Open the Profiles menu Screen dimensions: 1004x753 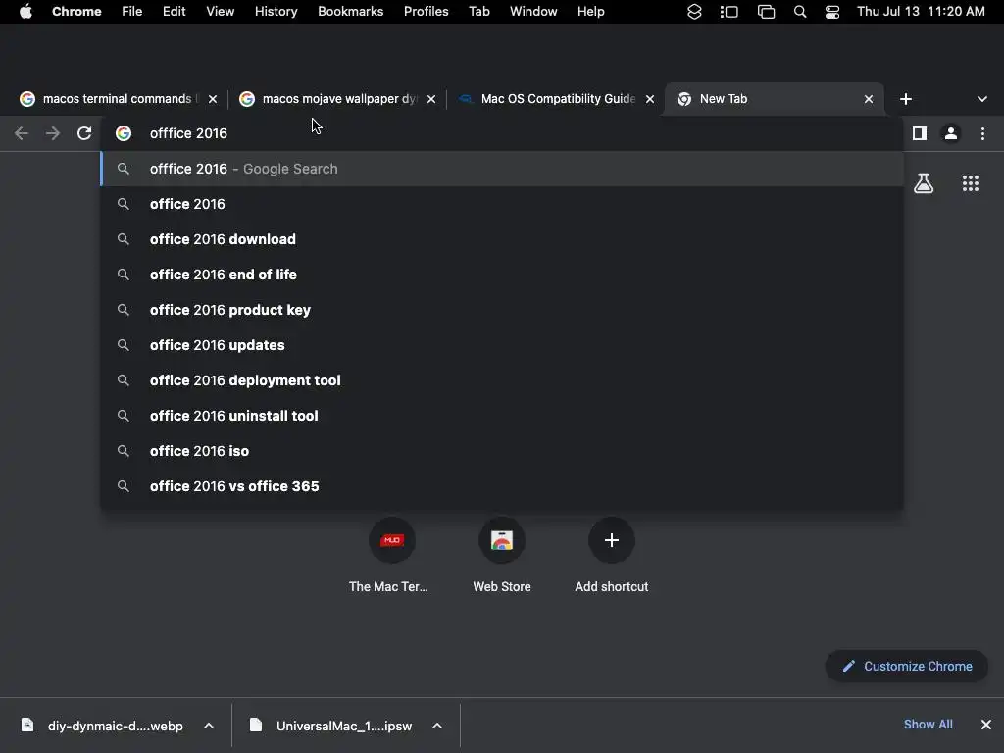pos(426,12)
